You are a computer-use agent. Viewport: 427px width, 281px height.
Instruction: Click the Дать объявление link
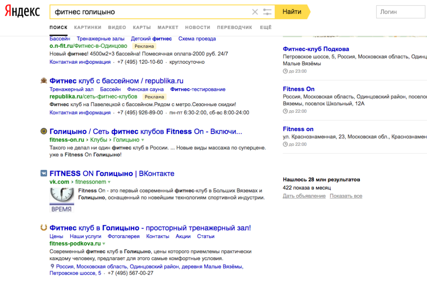coord(304,195)
